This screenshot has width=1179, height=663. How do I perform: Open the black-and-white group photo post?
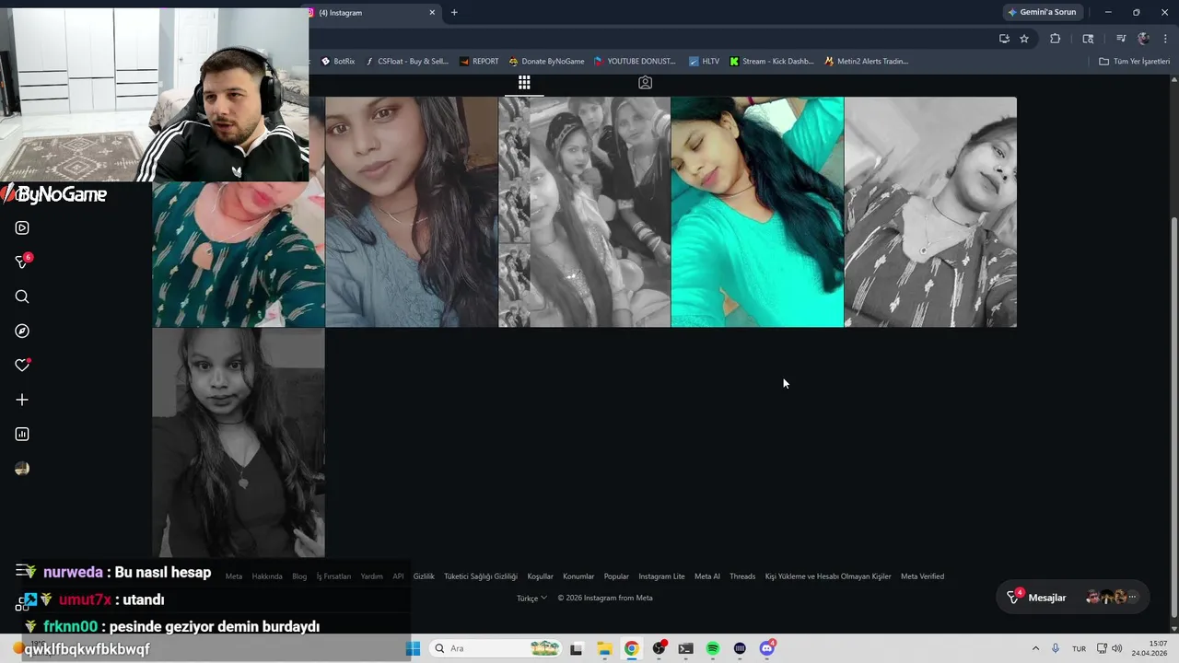click(584, 212)
